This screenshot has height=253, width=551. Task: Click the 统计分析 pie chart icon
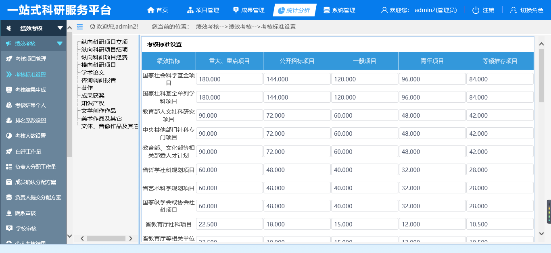point(282,10)
